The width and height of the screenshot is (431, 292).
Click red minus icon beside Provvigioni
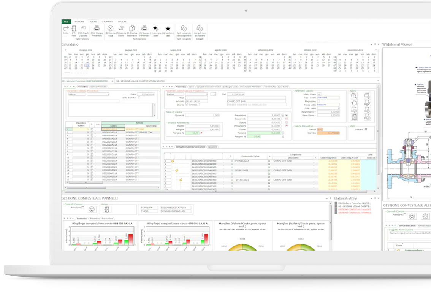tap(287, 126)
